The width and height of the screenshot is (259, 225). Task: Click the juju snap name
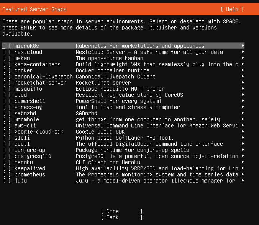click(x=21, y=181)
